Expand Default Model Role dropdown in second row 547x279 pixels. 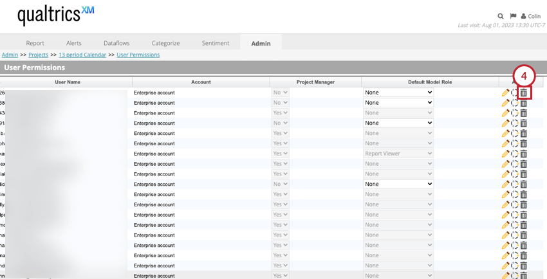(398, 103)
